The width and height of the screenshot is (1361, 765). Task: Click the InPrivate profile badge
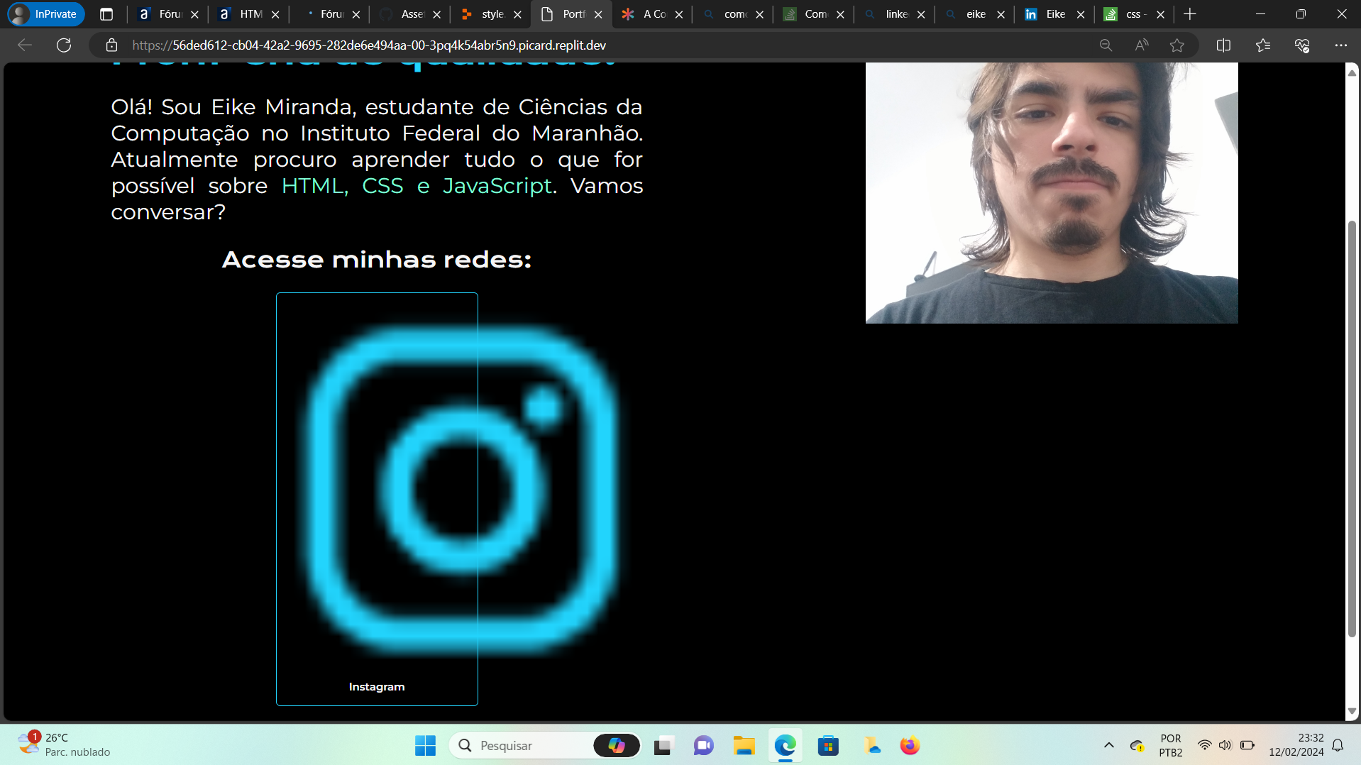[x=46, y=14]
